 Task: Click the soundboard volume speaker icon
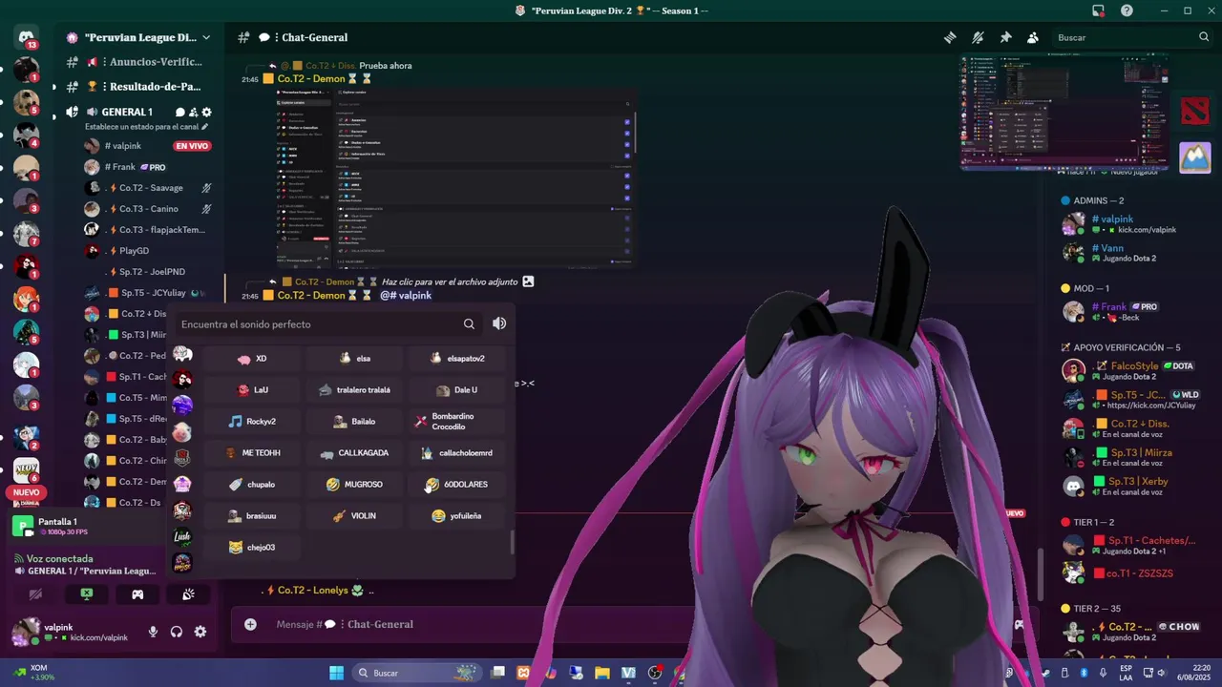pyautogui.click(x=499, y=323)
